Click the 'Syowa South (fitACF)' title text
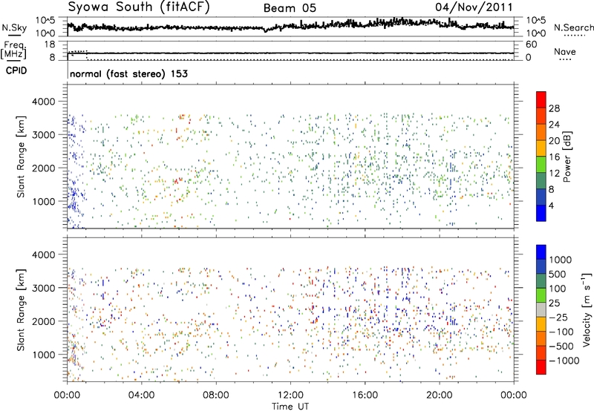594x411 pixels. pos(138,7)
